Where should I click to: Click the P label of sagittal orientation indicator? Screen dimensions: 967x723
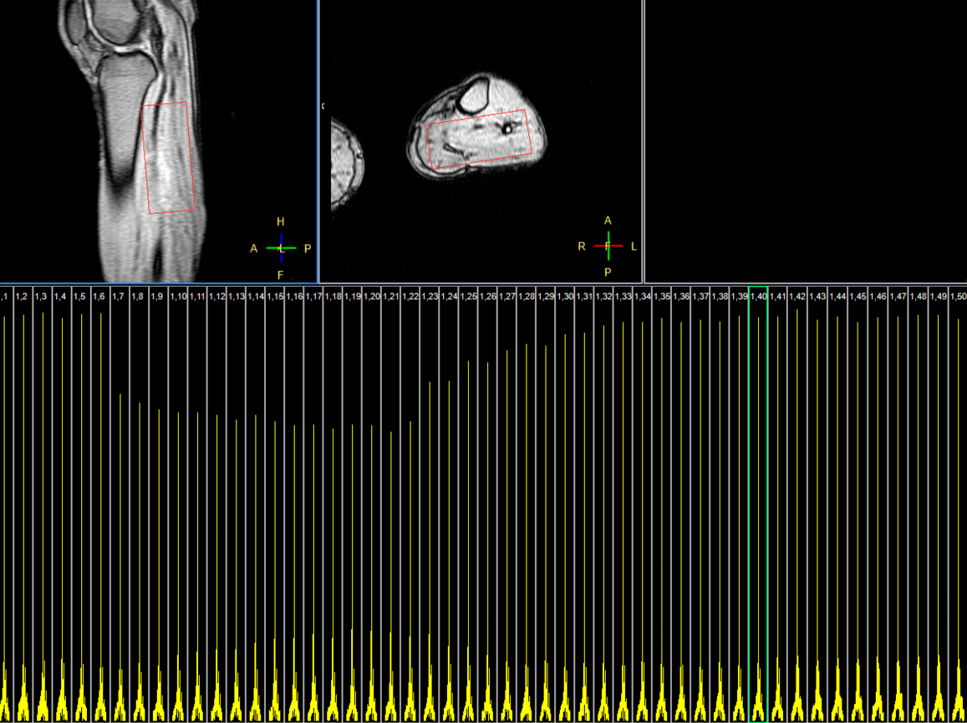pos(306,247)
